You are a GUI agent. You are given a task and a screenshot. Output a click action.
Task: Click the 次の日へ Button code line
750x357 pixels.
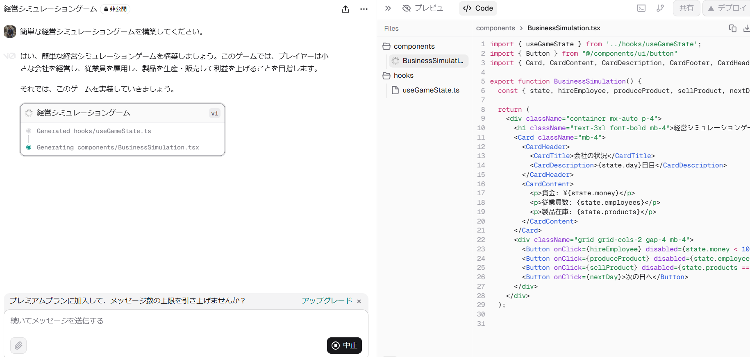605,277
